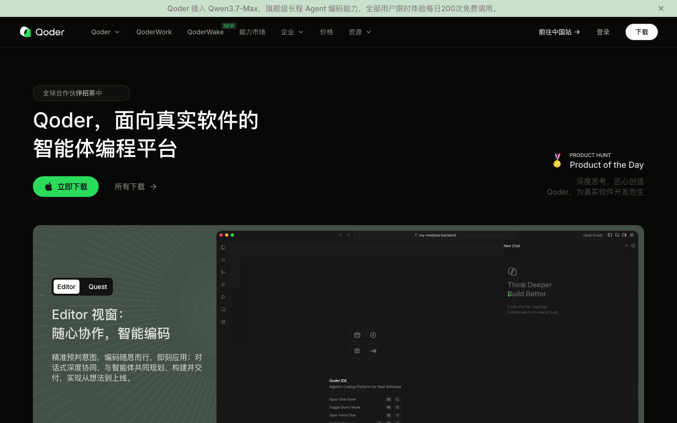This screenshot has width=677, height=423.
Task: Click the chat history clock icon in IDE preview
Action: [x=633, y=246]
